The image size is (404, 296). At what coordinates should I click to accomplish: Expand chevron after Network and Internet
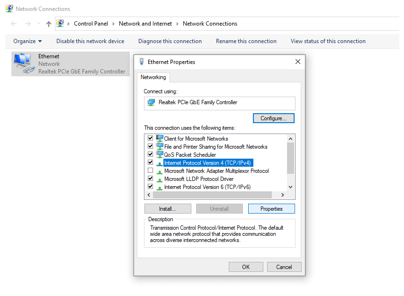[x=177, y=24]
